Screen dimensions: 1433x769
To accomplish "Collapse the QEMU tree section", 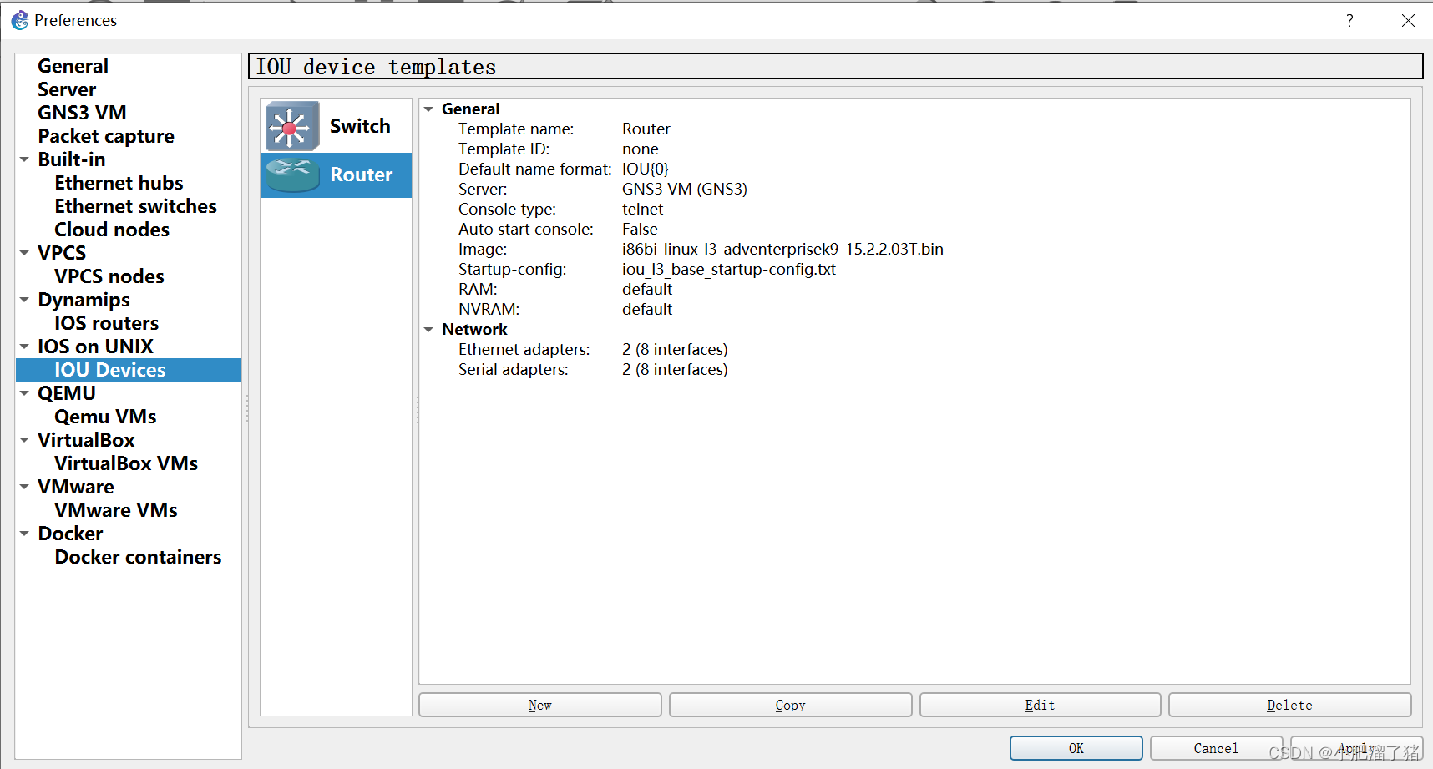I will pos(25,393).
